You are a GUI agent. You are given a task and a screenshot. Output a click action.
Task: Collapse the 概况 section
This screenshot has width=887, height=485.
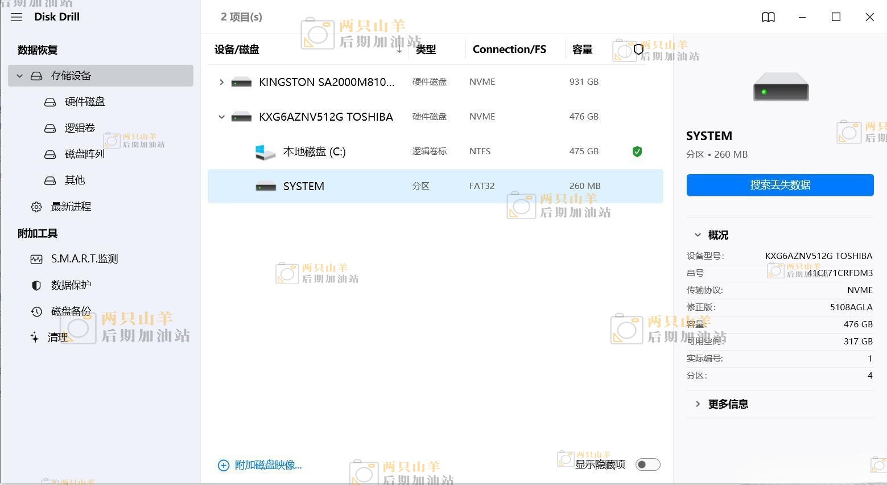pyautogui.click(x=698, y=235)
